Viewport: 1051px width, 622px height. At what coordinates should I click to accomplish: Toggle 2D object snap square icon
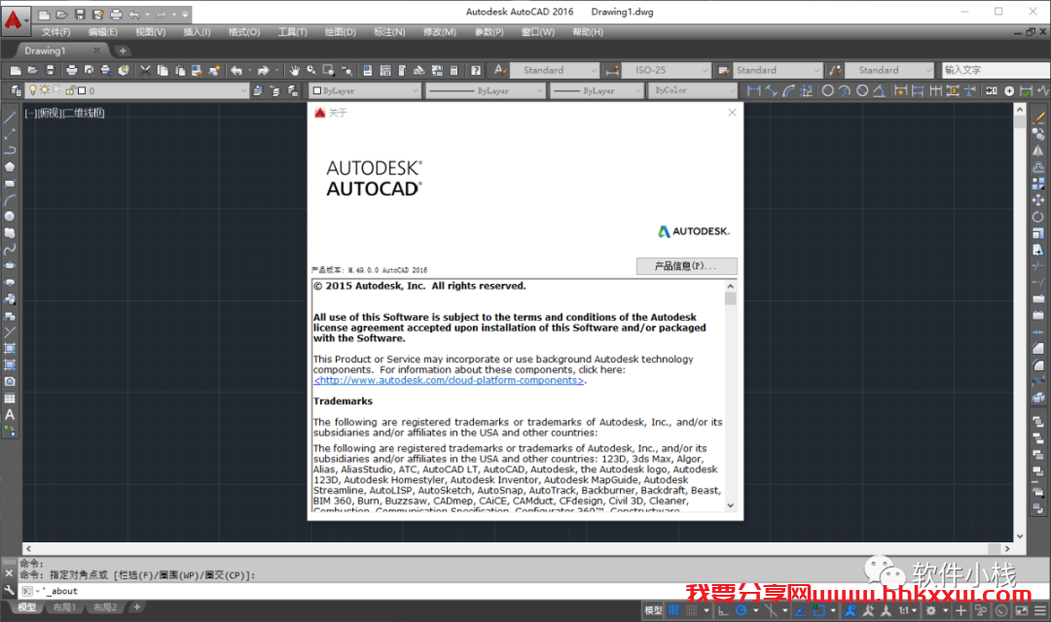(x=819, y=610)
